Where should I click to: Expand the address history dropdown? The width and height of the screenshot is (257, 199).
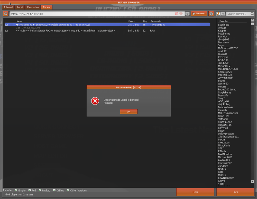coord(188,14)
